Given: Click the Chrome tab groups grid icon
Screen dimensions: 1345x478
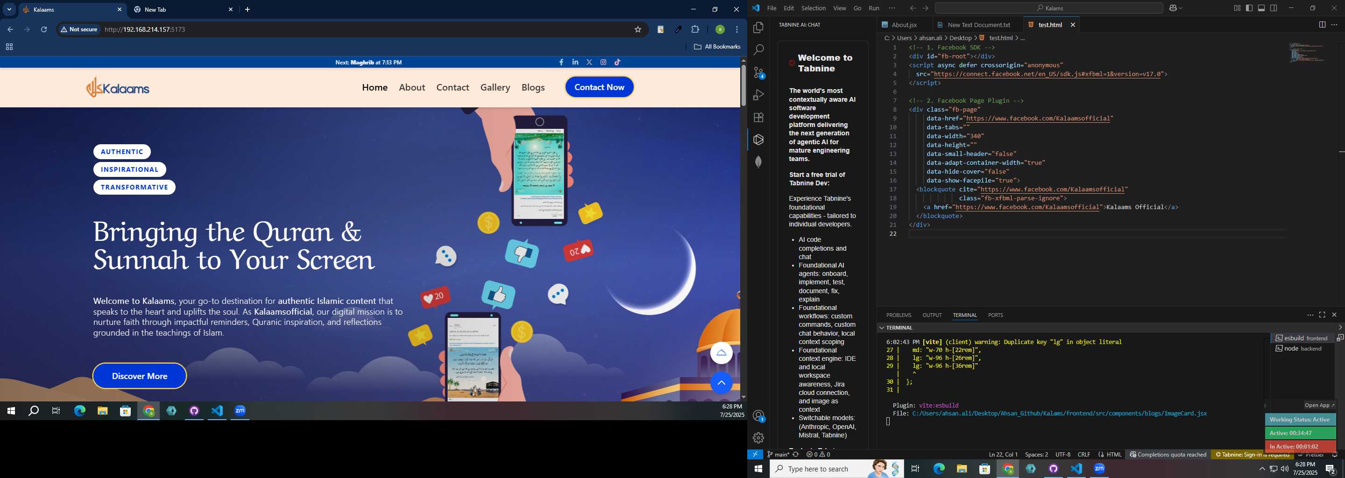Looking at the screenshot, I should pos(9,47).
